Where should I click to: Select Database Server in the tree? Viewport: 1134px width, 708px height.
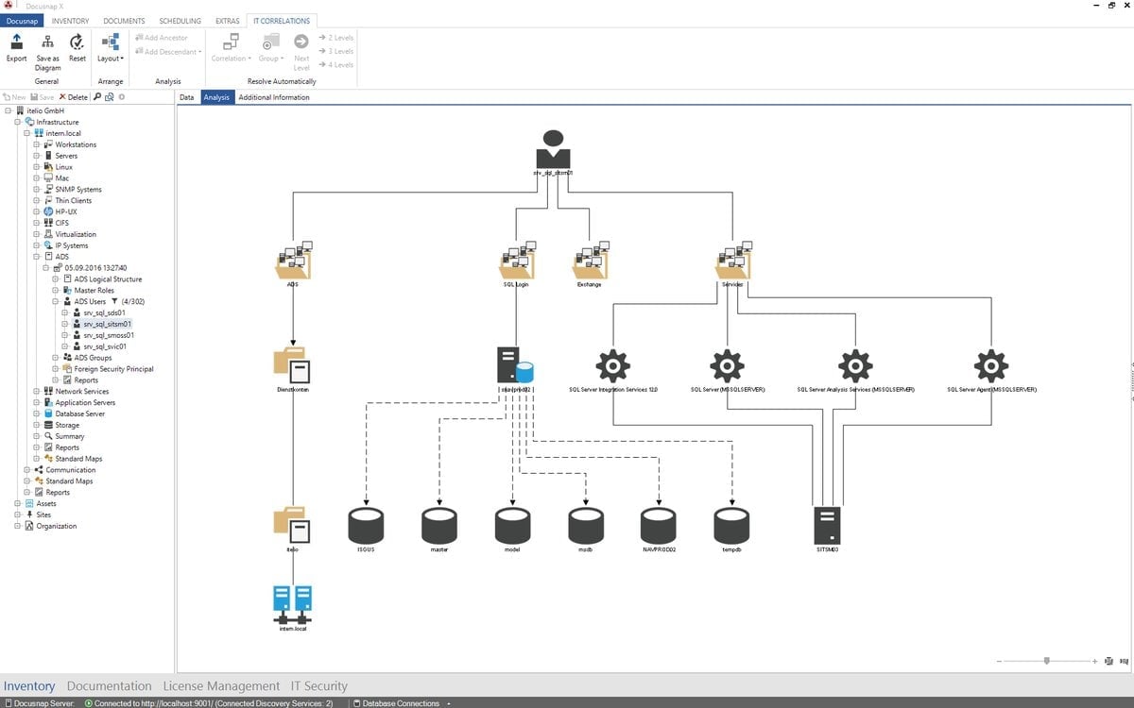click(x=79, y=413)
